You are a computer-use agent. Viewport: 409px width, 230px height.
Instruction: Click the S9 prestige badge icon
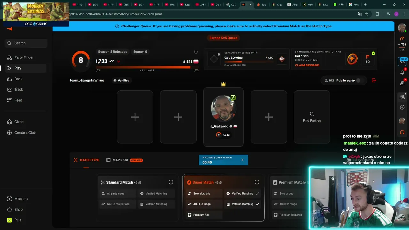pyautogui.click(x=282, y=59)
